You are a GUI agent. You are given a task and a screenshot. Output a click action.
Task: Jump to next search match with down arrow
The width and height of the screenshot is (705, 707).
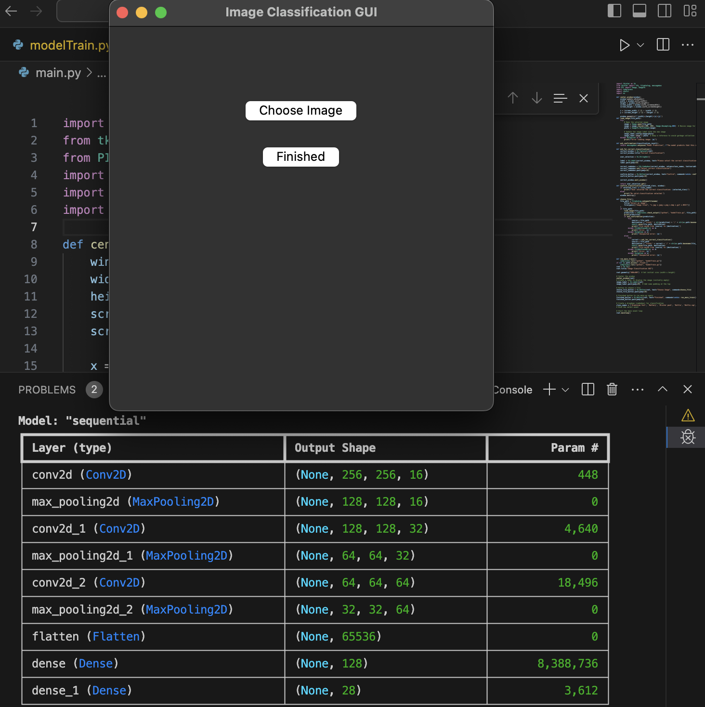[536, 98]
